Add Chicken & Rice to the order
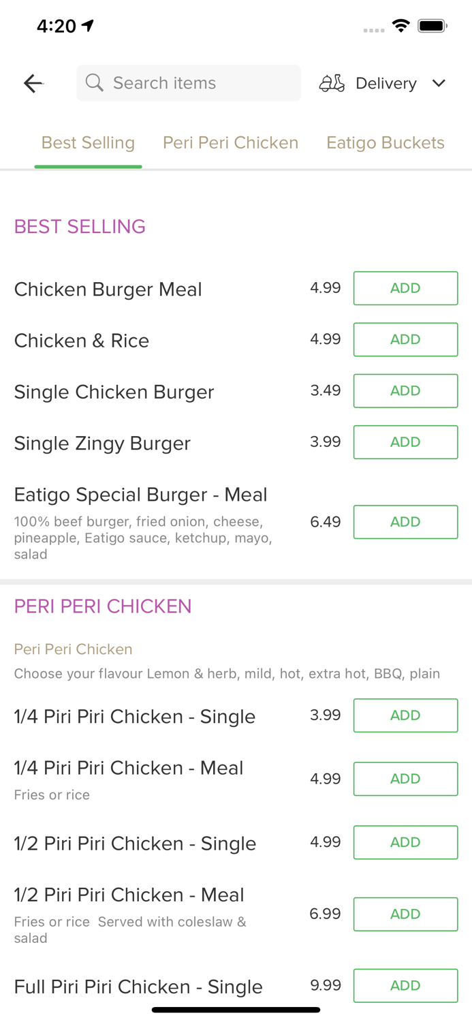The height and width of the screenshot is (1022, 472). [x=405, y=339]
